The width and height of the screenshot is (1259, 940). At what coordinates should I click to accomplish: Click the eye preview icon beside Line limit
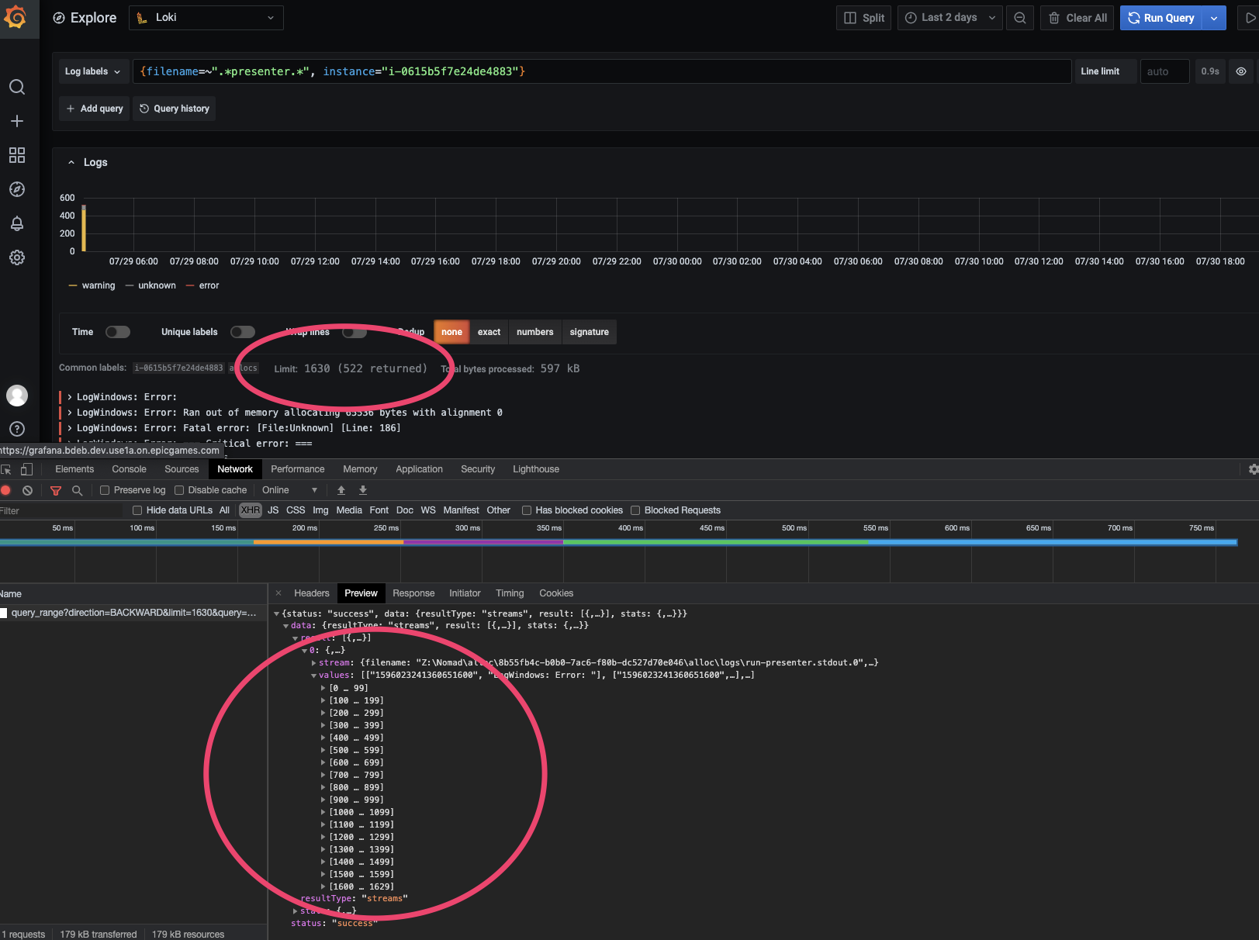[1241, 71]
